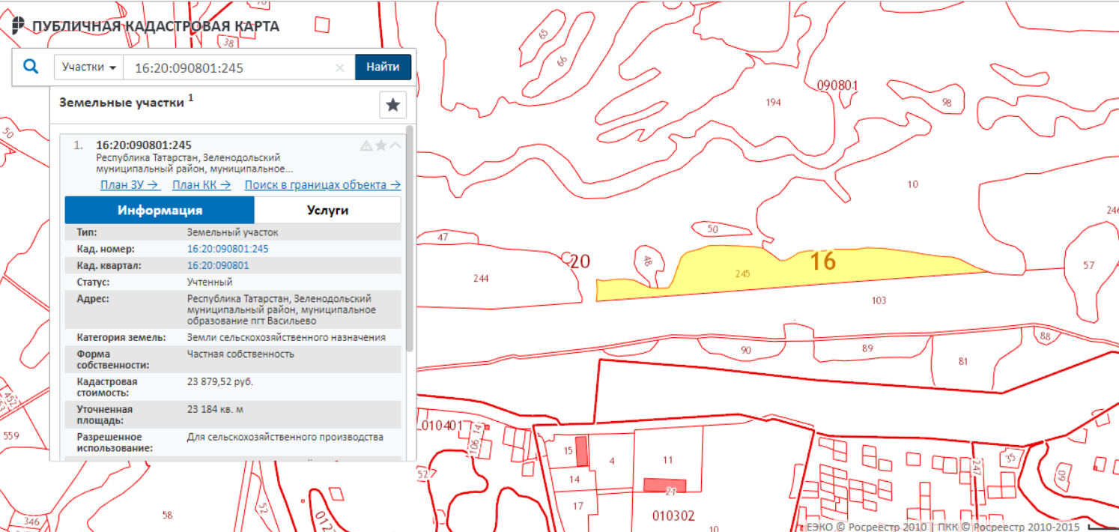Click Поиск в границах объекта link
The image size is (1119, 532).
322,185
